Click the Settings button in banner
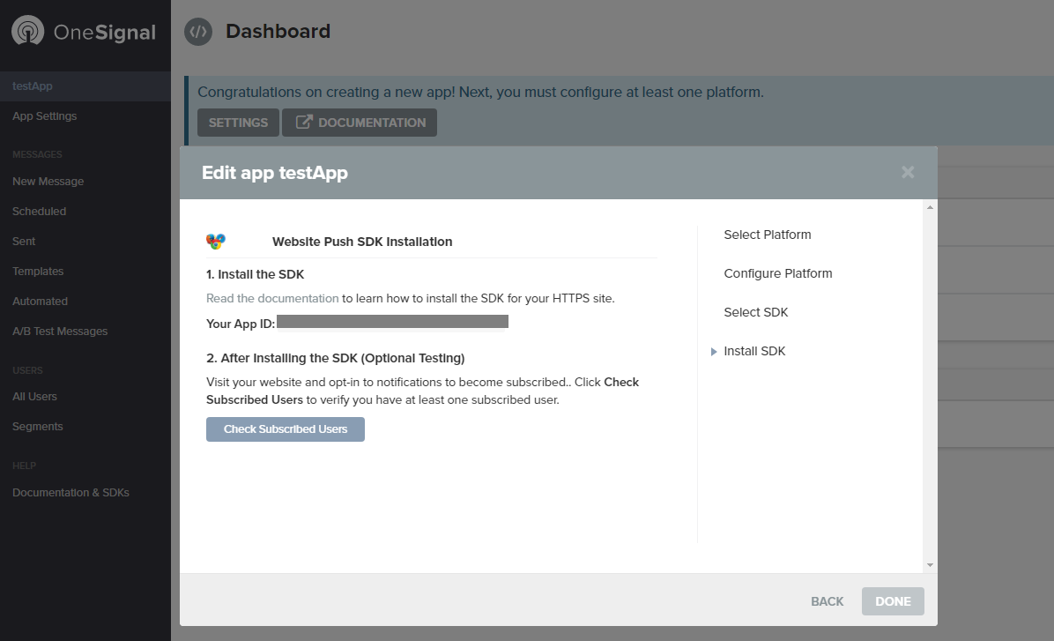 (x=238, y=123)
